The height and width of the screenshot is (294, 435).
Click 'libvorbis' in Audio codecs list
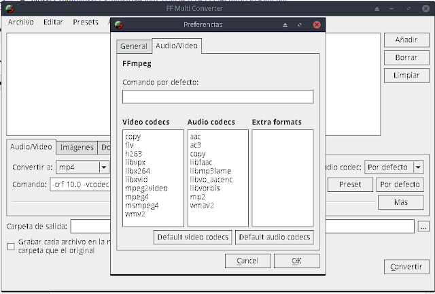click(205, 188)
